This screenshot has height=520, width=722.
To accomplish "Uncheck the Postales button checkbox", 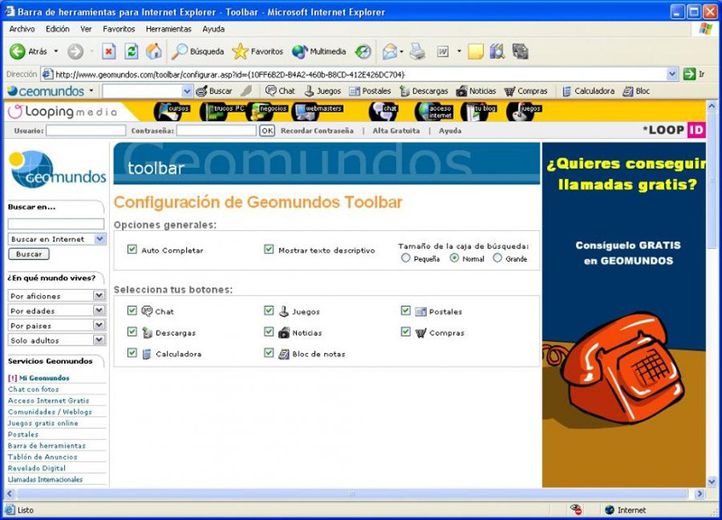I will click(405, 311).
